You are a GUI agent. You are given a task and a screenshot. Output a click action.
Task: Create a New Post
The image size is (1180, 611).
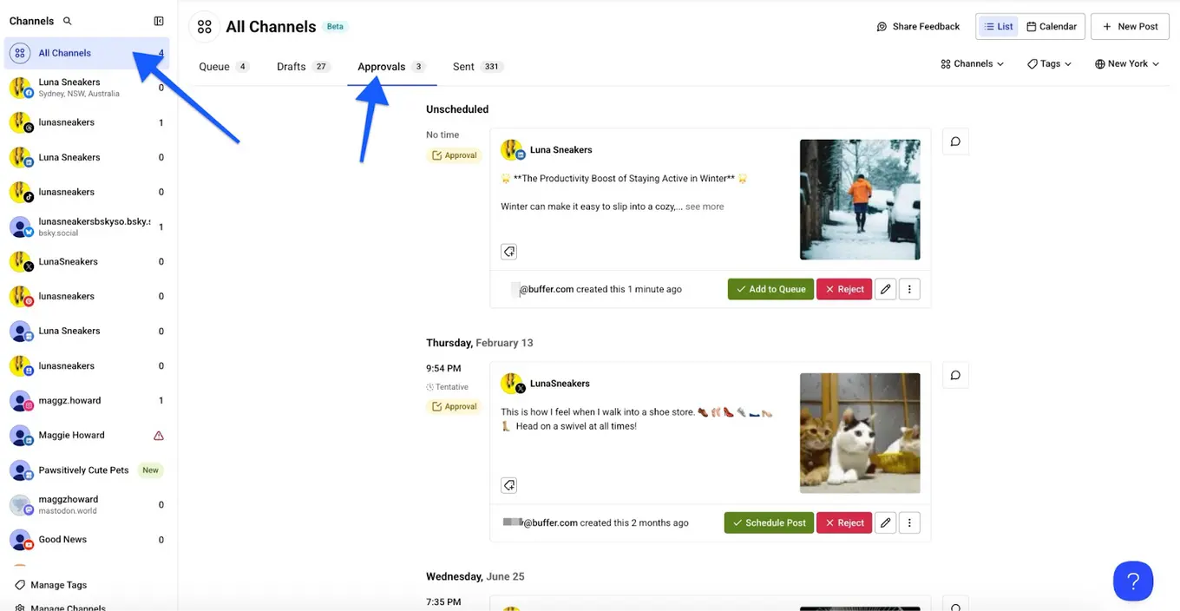click(1130, 26)
